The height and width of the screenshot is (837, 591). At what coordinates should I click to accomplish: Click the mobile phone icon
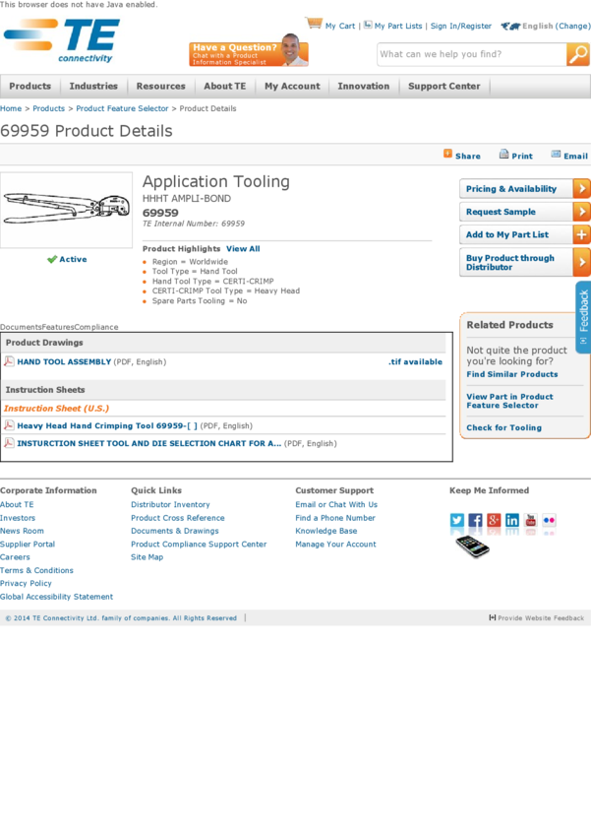pyautogui.click(x=472, y=547)
